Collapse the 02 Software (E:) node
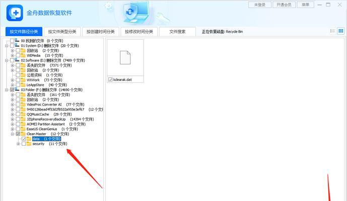The image size is (347, 201). pyautogui.click(x=7, y=60)
